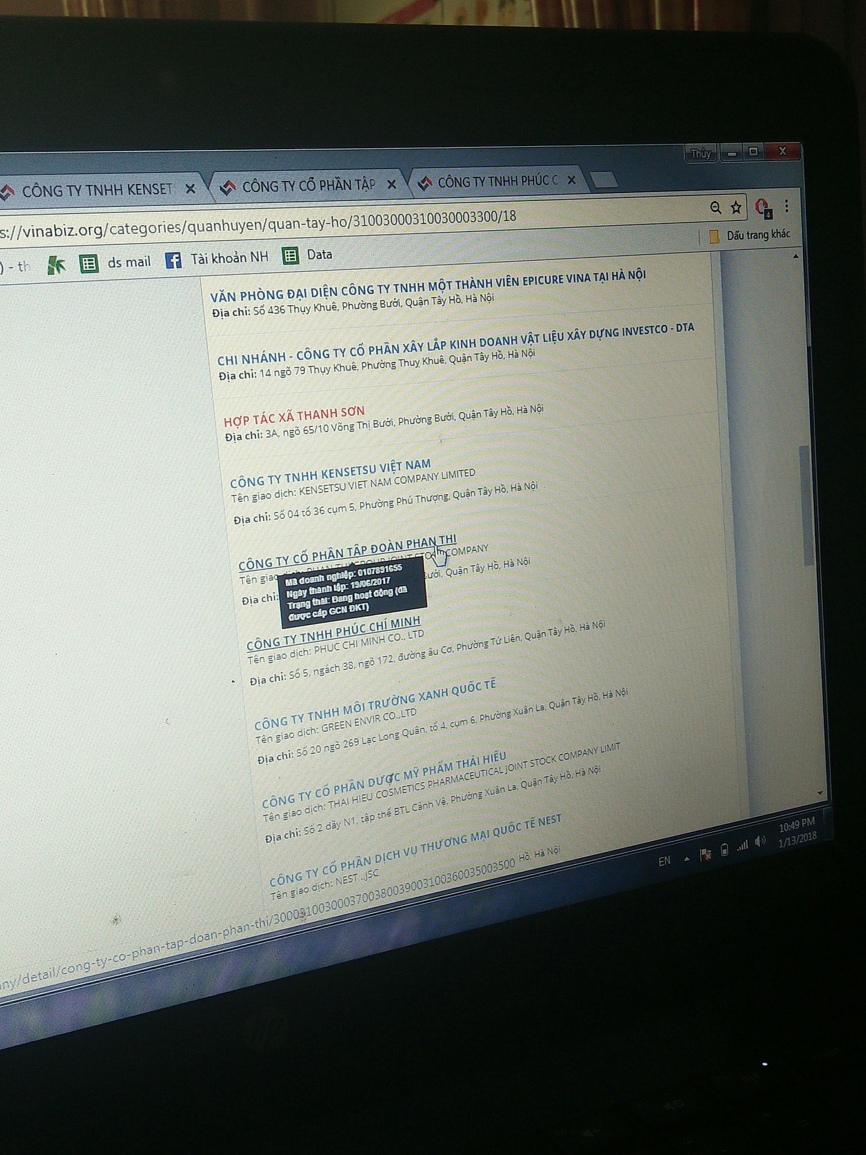
Task: Open CHI NHÁNH INVESTCO - DTA company link
Action: click(x=456, y=343)
